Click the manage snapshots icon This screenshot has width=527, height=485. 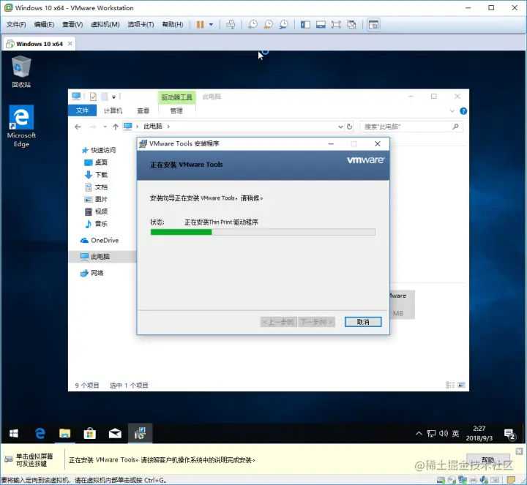pos(284,25)
